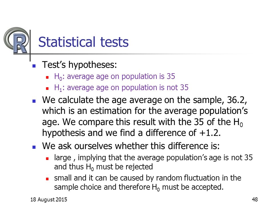Click the 18 August 2015 date footer
Screen dimensions: 274x206
49,199
